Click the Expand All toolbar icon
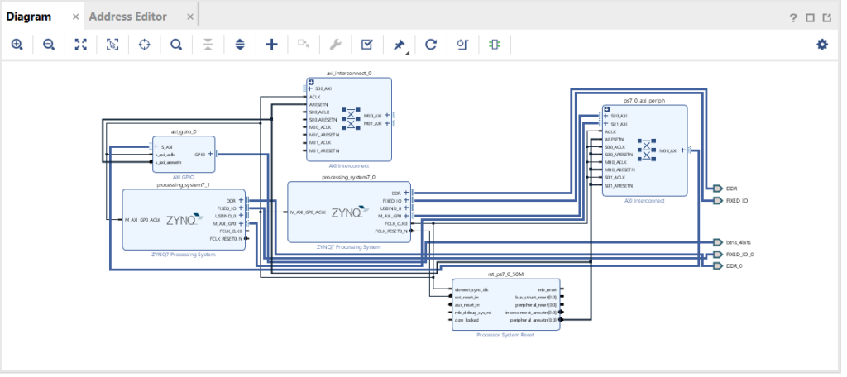The height and width of the screenshot is (377, 847). tap(240, 45)
